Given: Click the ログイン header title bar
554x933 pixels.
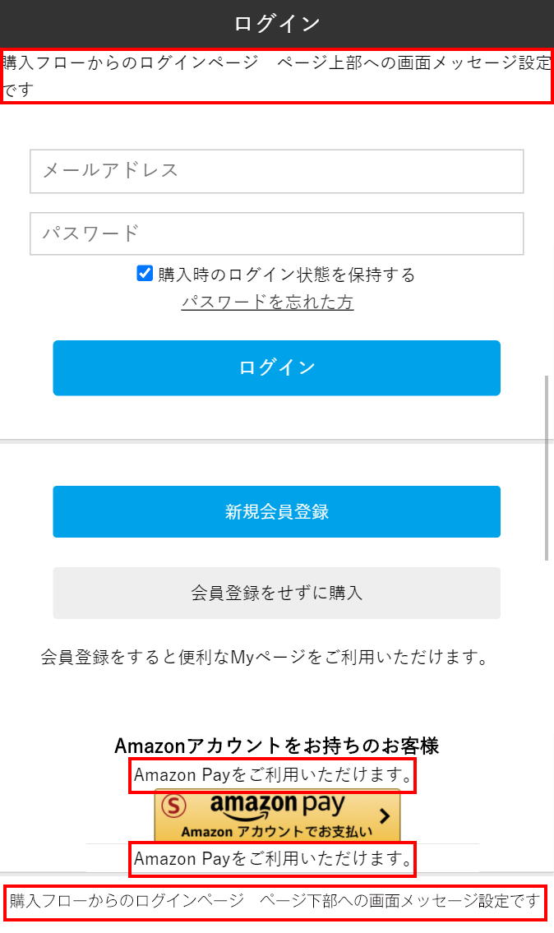Looking at the screenshot, I should 277,23.
